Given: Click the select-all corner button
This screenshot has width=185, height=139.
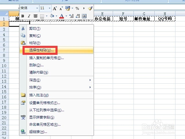Looking at the screenshot, I should [x=4, y=14].
